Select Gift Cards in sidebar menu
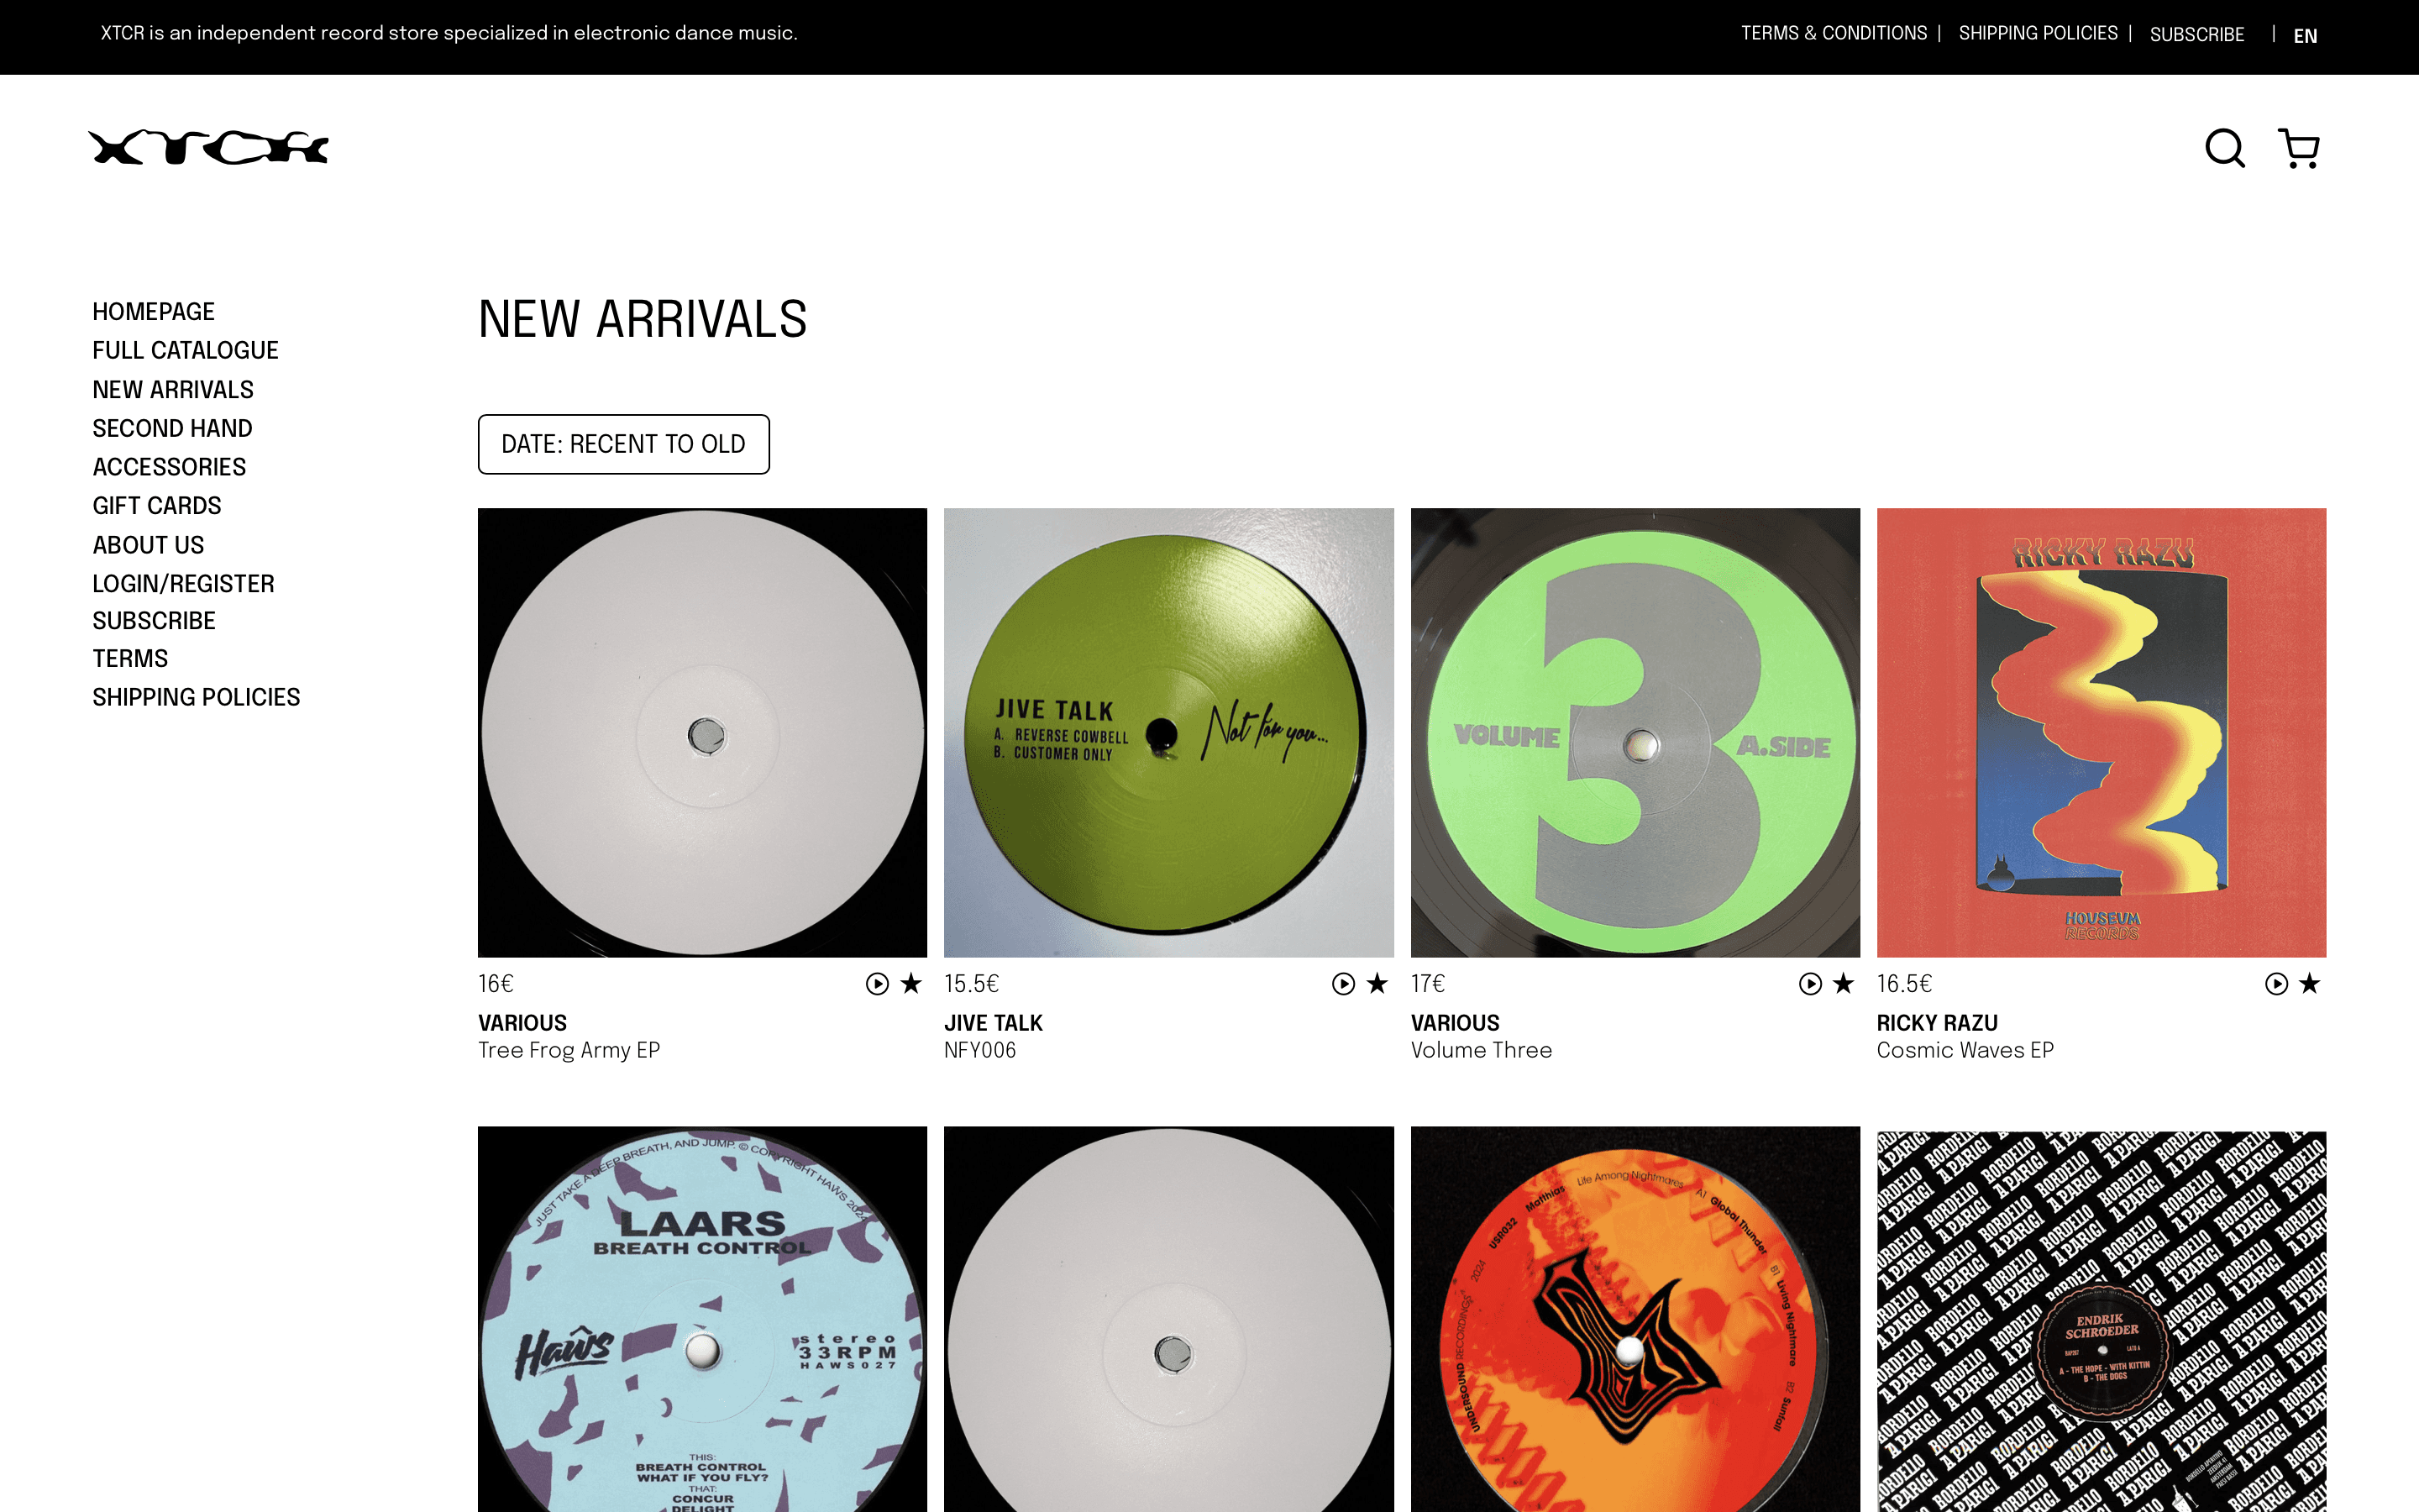This screenshot has height=1512, width=2419. 157,506
